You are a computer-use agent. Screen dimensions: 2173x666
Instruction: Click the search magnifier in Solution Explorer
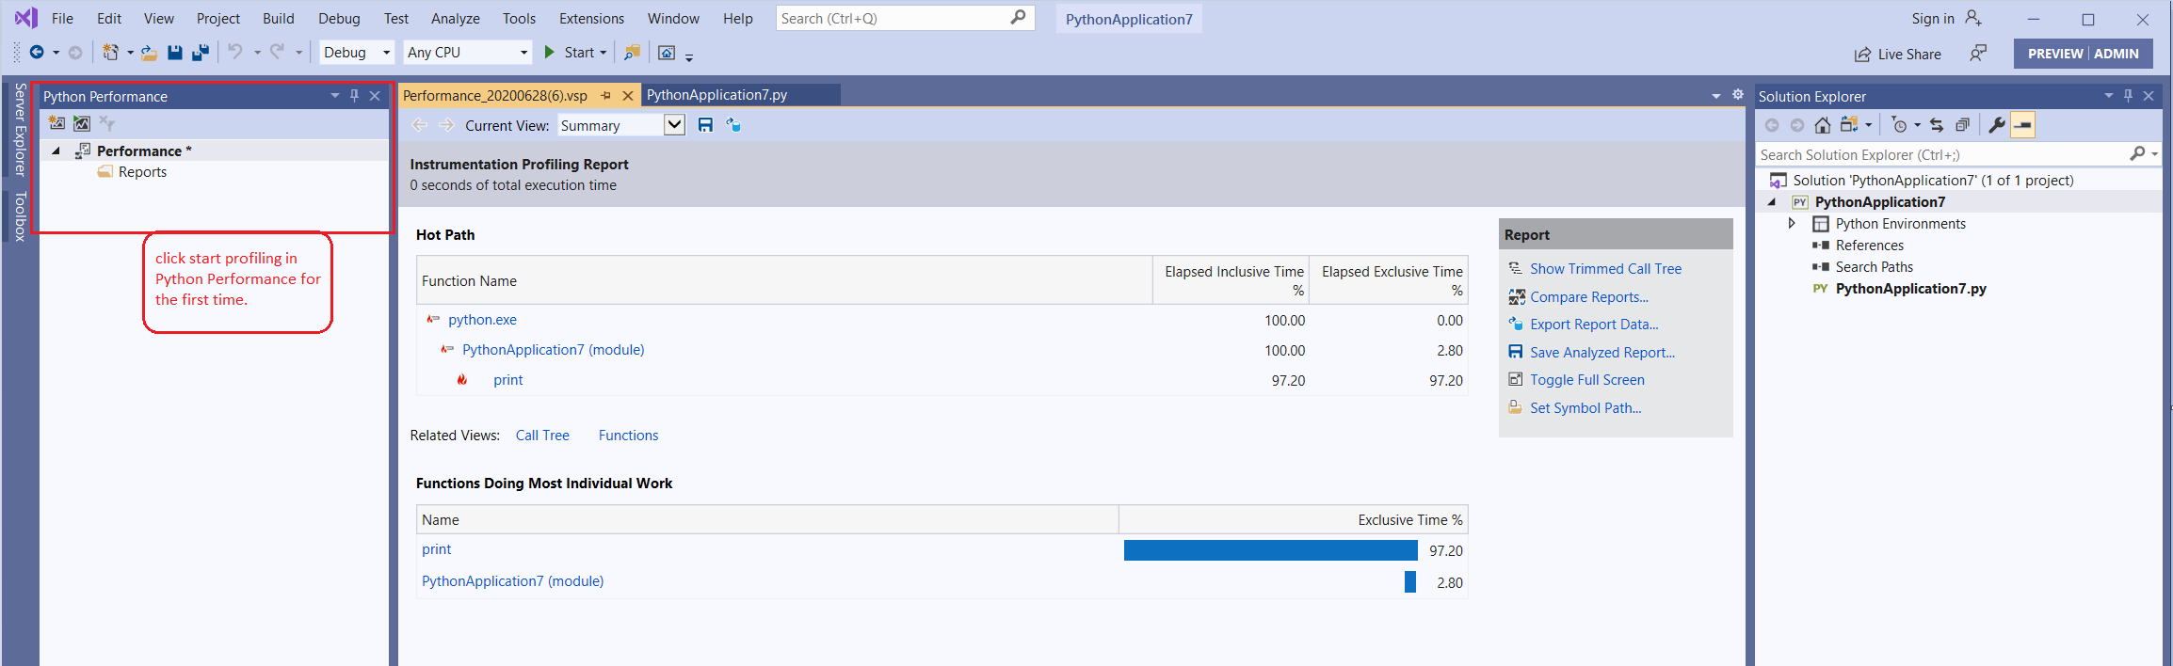coord(2137,154)
